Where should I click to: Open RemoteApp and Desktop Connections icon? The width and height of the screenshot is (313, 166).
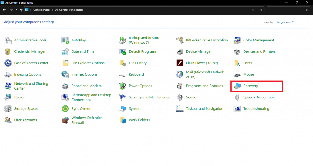[x=65, y=97]
